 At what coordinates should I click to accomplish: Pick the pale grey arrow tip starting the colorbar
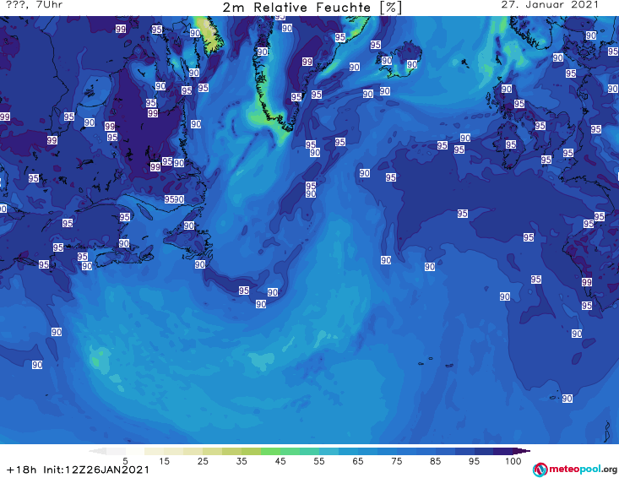pyautogui.click(x=97, y=451)
